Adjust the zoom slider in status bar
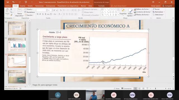This screenshot has height=100, width=179. [x=156, y=88]
